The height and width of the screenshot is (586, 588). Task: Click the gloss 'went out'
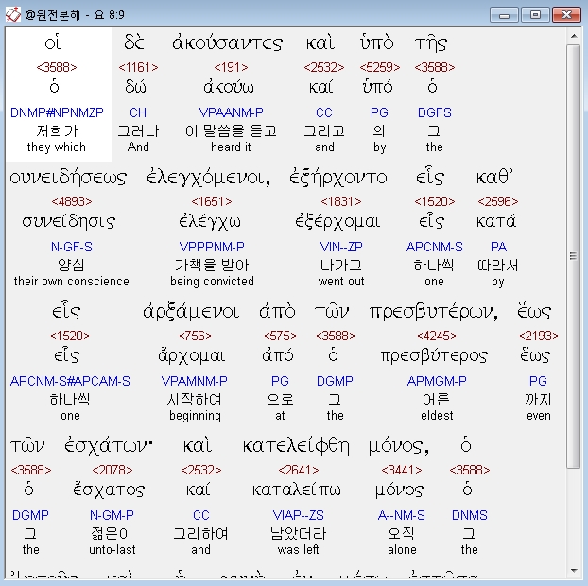[341, 282]
